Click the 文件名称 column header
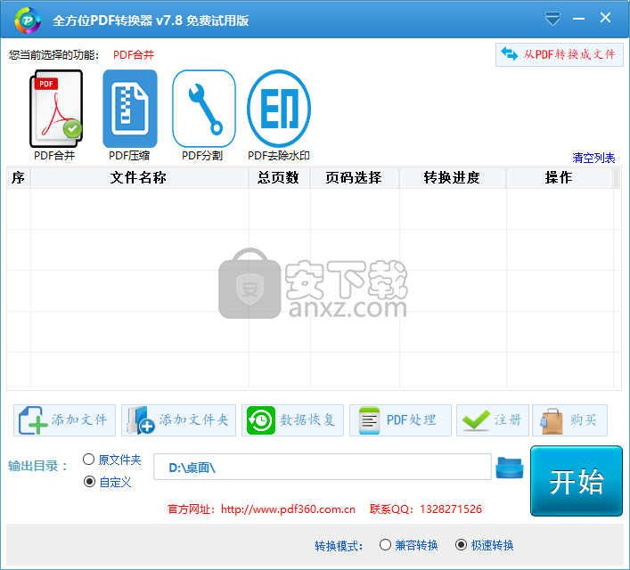Viewport: 630px width, 570px height. [x=139, y=177]
